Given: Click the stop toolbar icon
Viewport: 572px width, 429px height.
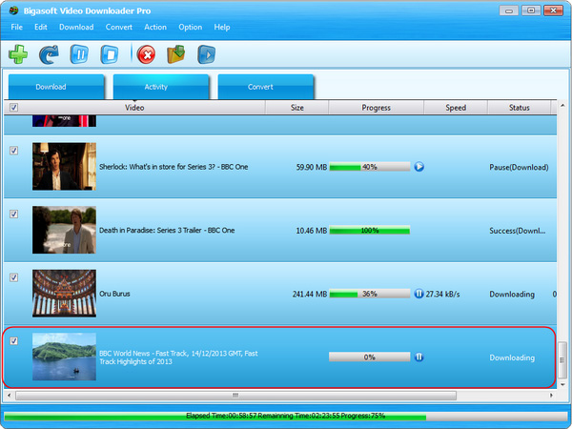Looking at the screenshot, I should 110,54.
